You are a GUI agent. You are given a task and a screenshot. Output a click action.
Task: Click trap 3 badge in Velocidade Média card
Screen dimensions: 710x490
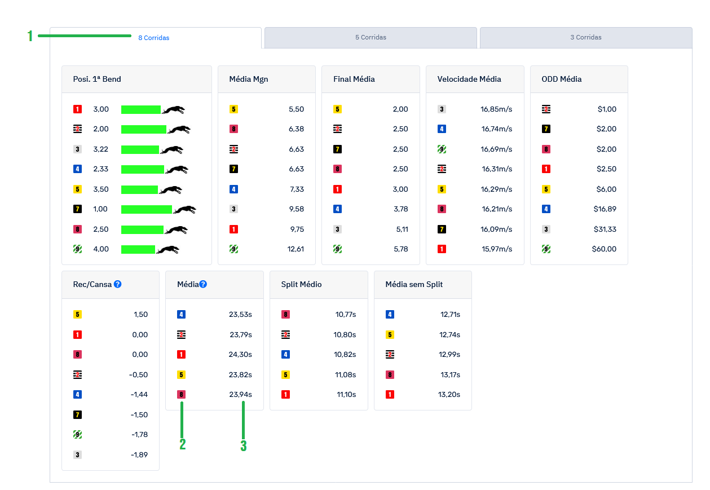click(x=442, y=109)
